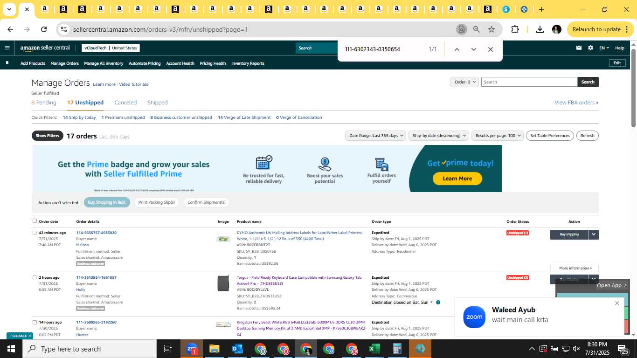Bookmark this page with the star icon

(x=492, y=29)
